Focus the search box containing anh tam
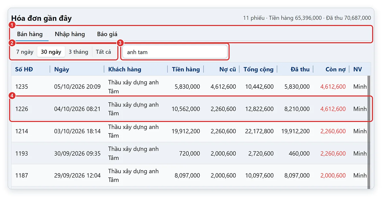The height and width of the screenshot is (197, 382). 175,52
